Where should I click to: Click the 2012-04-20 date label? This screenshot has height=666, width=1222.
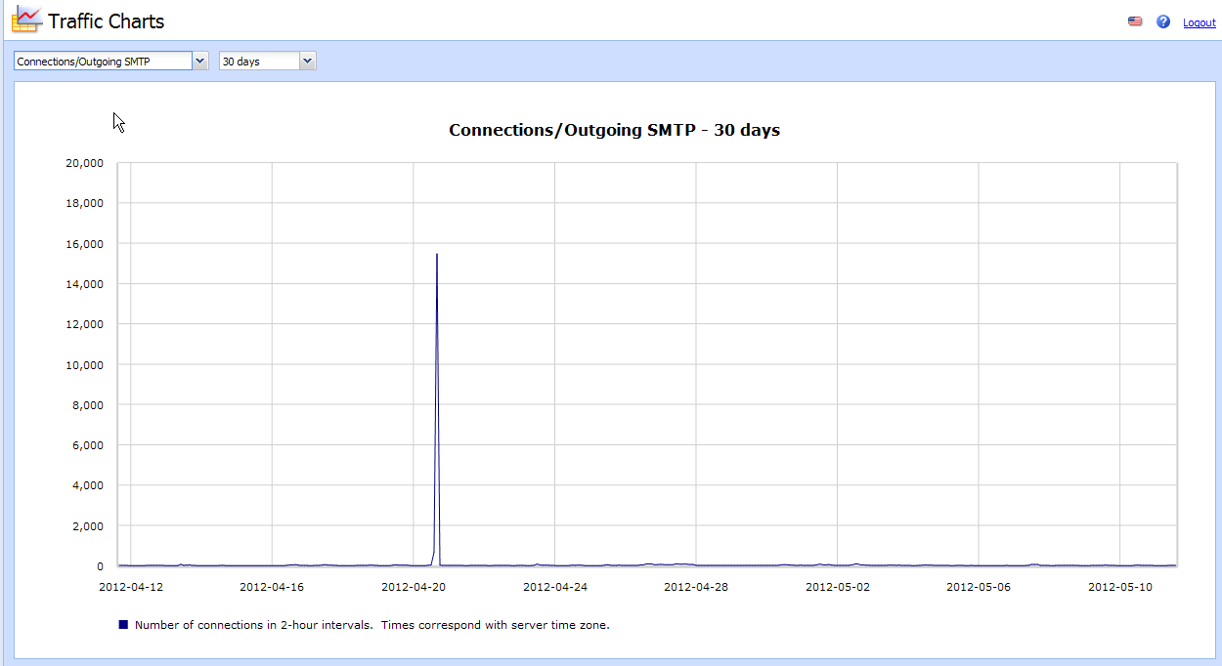pos(414,588)
